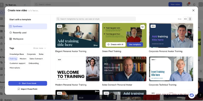Open Elegant Personal Avatar Training thumbnail
The width and height of the screenshot is (203, 101).
click(77, 35)
